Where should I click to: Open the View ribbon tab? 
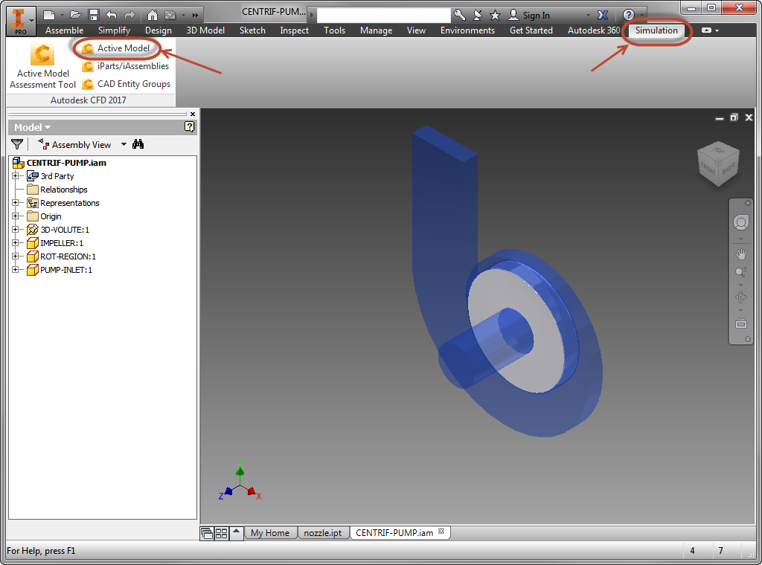[416, 30]
